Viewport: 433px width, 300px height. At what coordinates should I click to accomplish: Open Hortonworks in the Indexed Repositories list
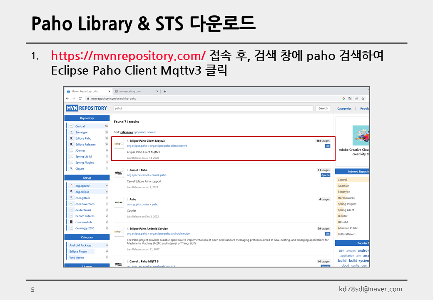point(346,198)
